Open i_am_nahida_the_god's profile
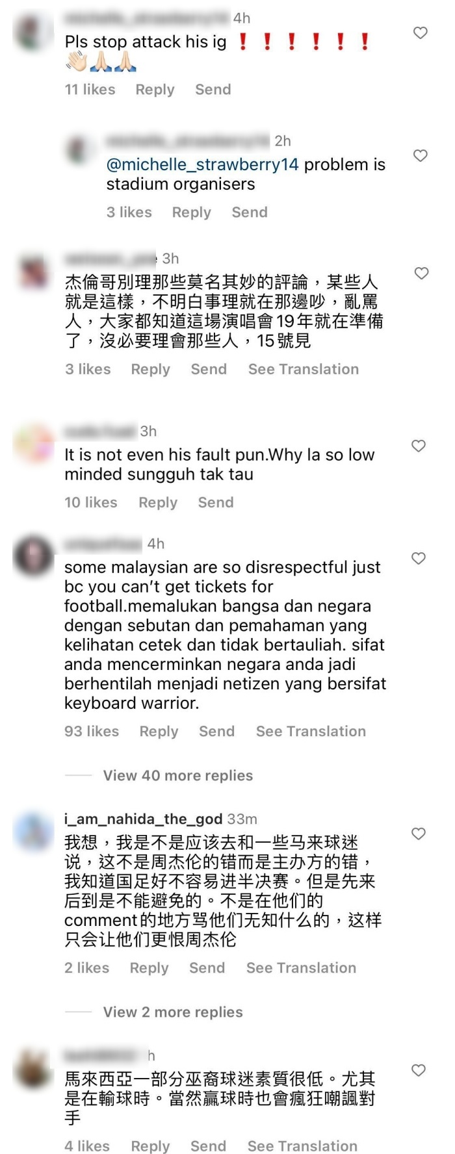The width and height of the screenshot is (455, 1154). (143, 819)
